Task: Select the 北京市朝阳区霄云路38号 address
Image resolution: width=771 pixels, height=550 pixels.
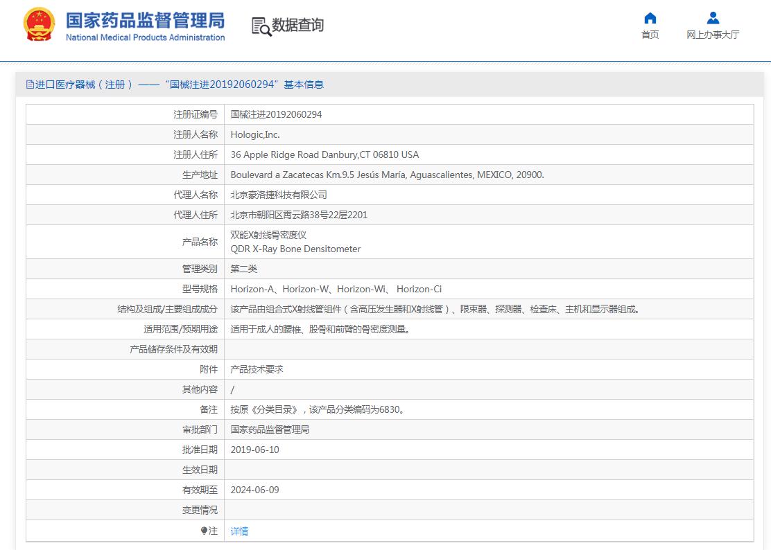Action: [299, 215]
